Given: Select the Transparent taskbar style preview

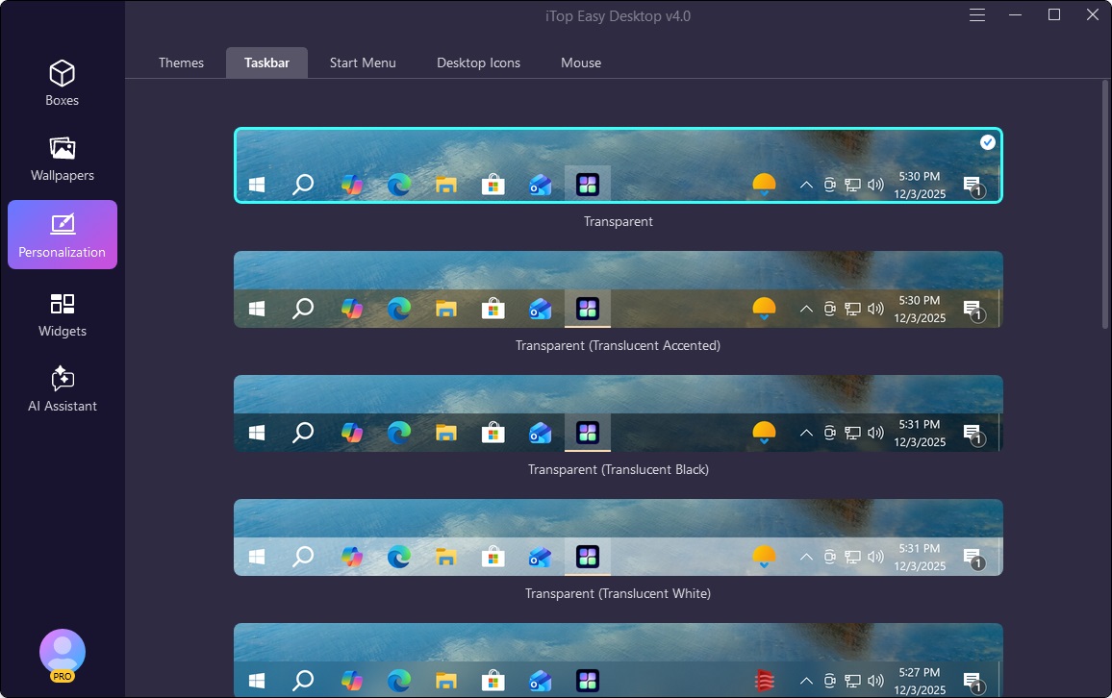Looking at the screenshot, I should pos(619,165).
